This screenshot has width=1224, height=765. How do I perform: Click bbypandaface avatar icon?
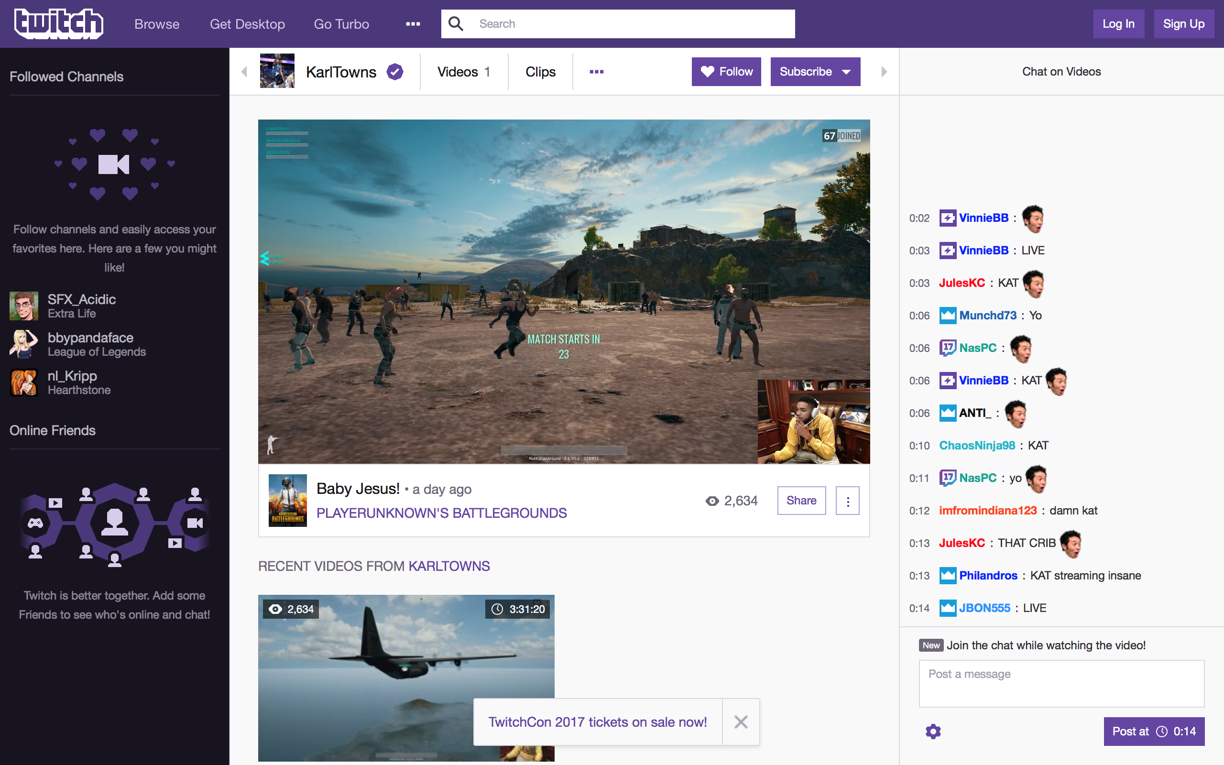tap(24, 344)
